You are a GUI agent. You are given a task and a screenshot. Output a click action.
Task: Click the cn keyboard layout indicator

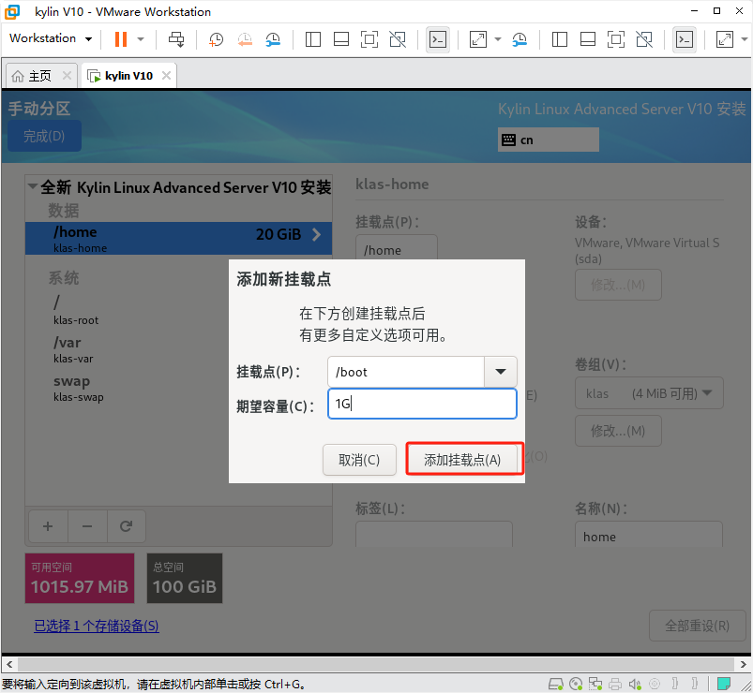click(548, 140)
